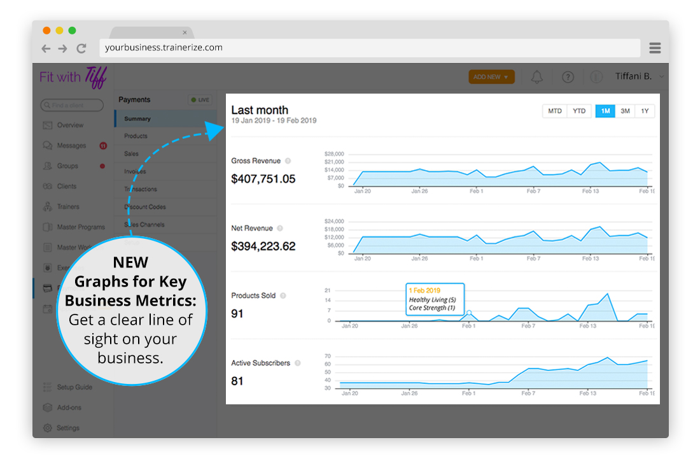This screenshot has height=468, width=700.
Task: Open the Setup Guide link
Action: [74, 387]
